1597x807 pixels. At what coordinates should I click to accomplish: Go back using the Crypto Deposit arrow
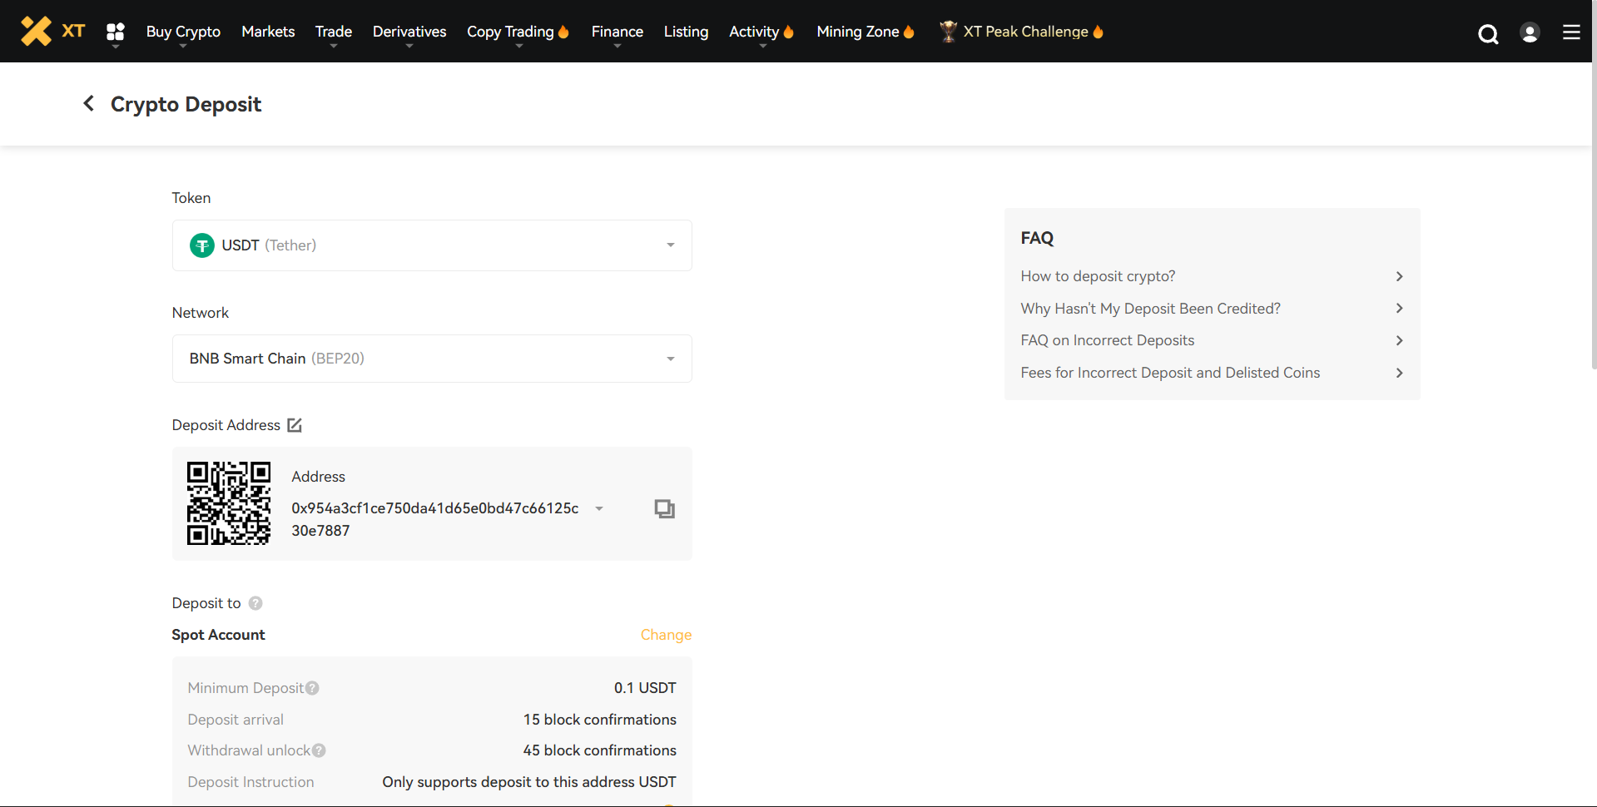pos(89,104)
